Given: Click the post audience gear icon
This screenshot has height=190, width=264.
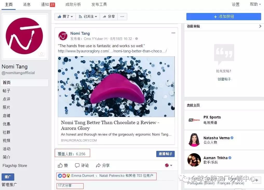Looking at the screenshot, I should pos(137,39).
